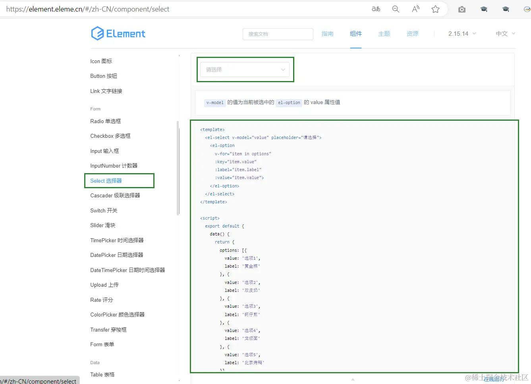Viewport: 531px width, 384px height.
Task: Navigate to Input 输入框 page
Action: click(104, 151)
